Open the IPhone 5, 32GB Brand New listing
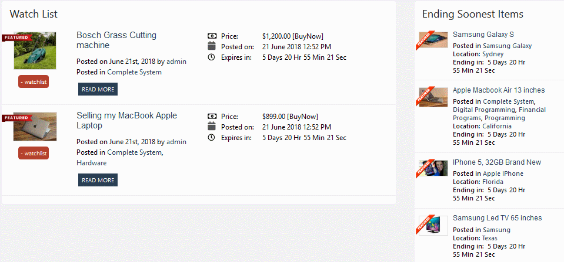The height and width of the screenshot is (262, 564). tap(497, 162)
